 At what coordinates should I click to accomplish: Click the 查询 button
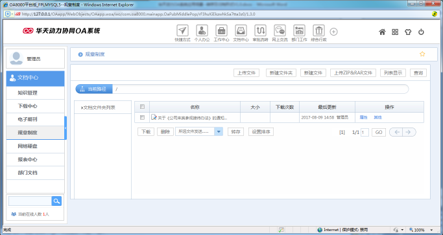click(418, 73)
